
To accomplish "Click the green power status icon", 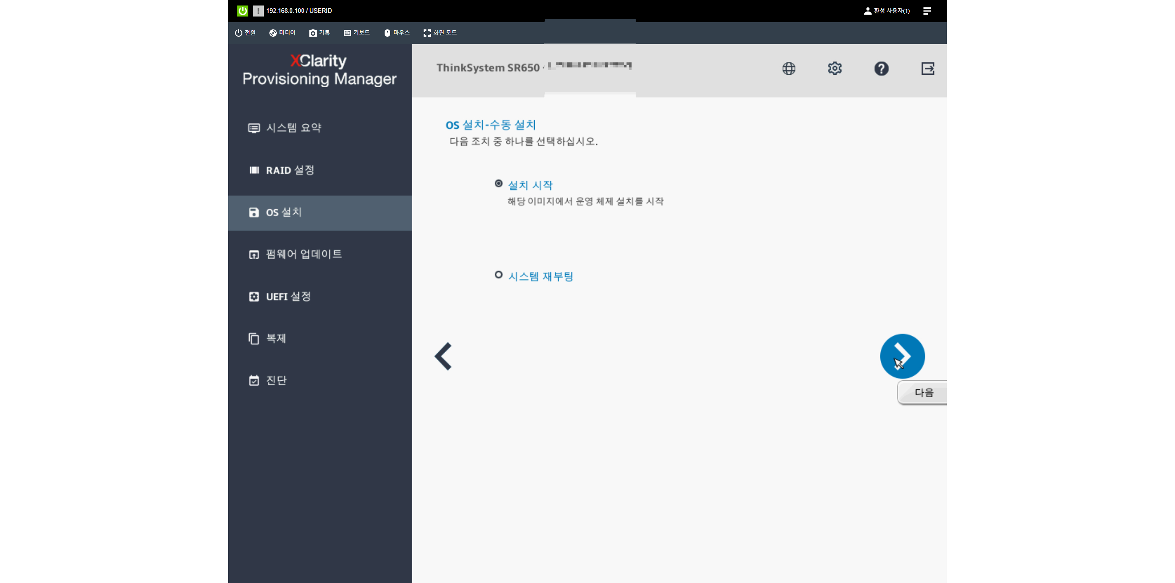I will pos(242,11).
